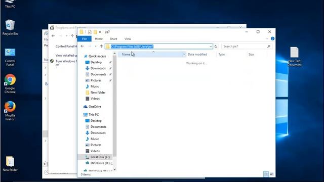Select Music under Quick access
The image size is (324, 182).
(95, 86)
